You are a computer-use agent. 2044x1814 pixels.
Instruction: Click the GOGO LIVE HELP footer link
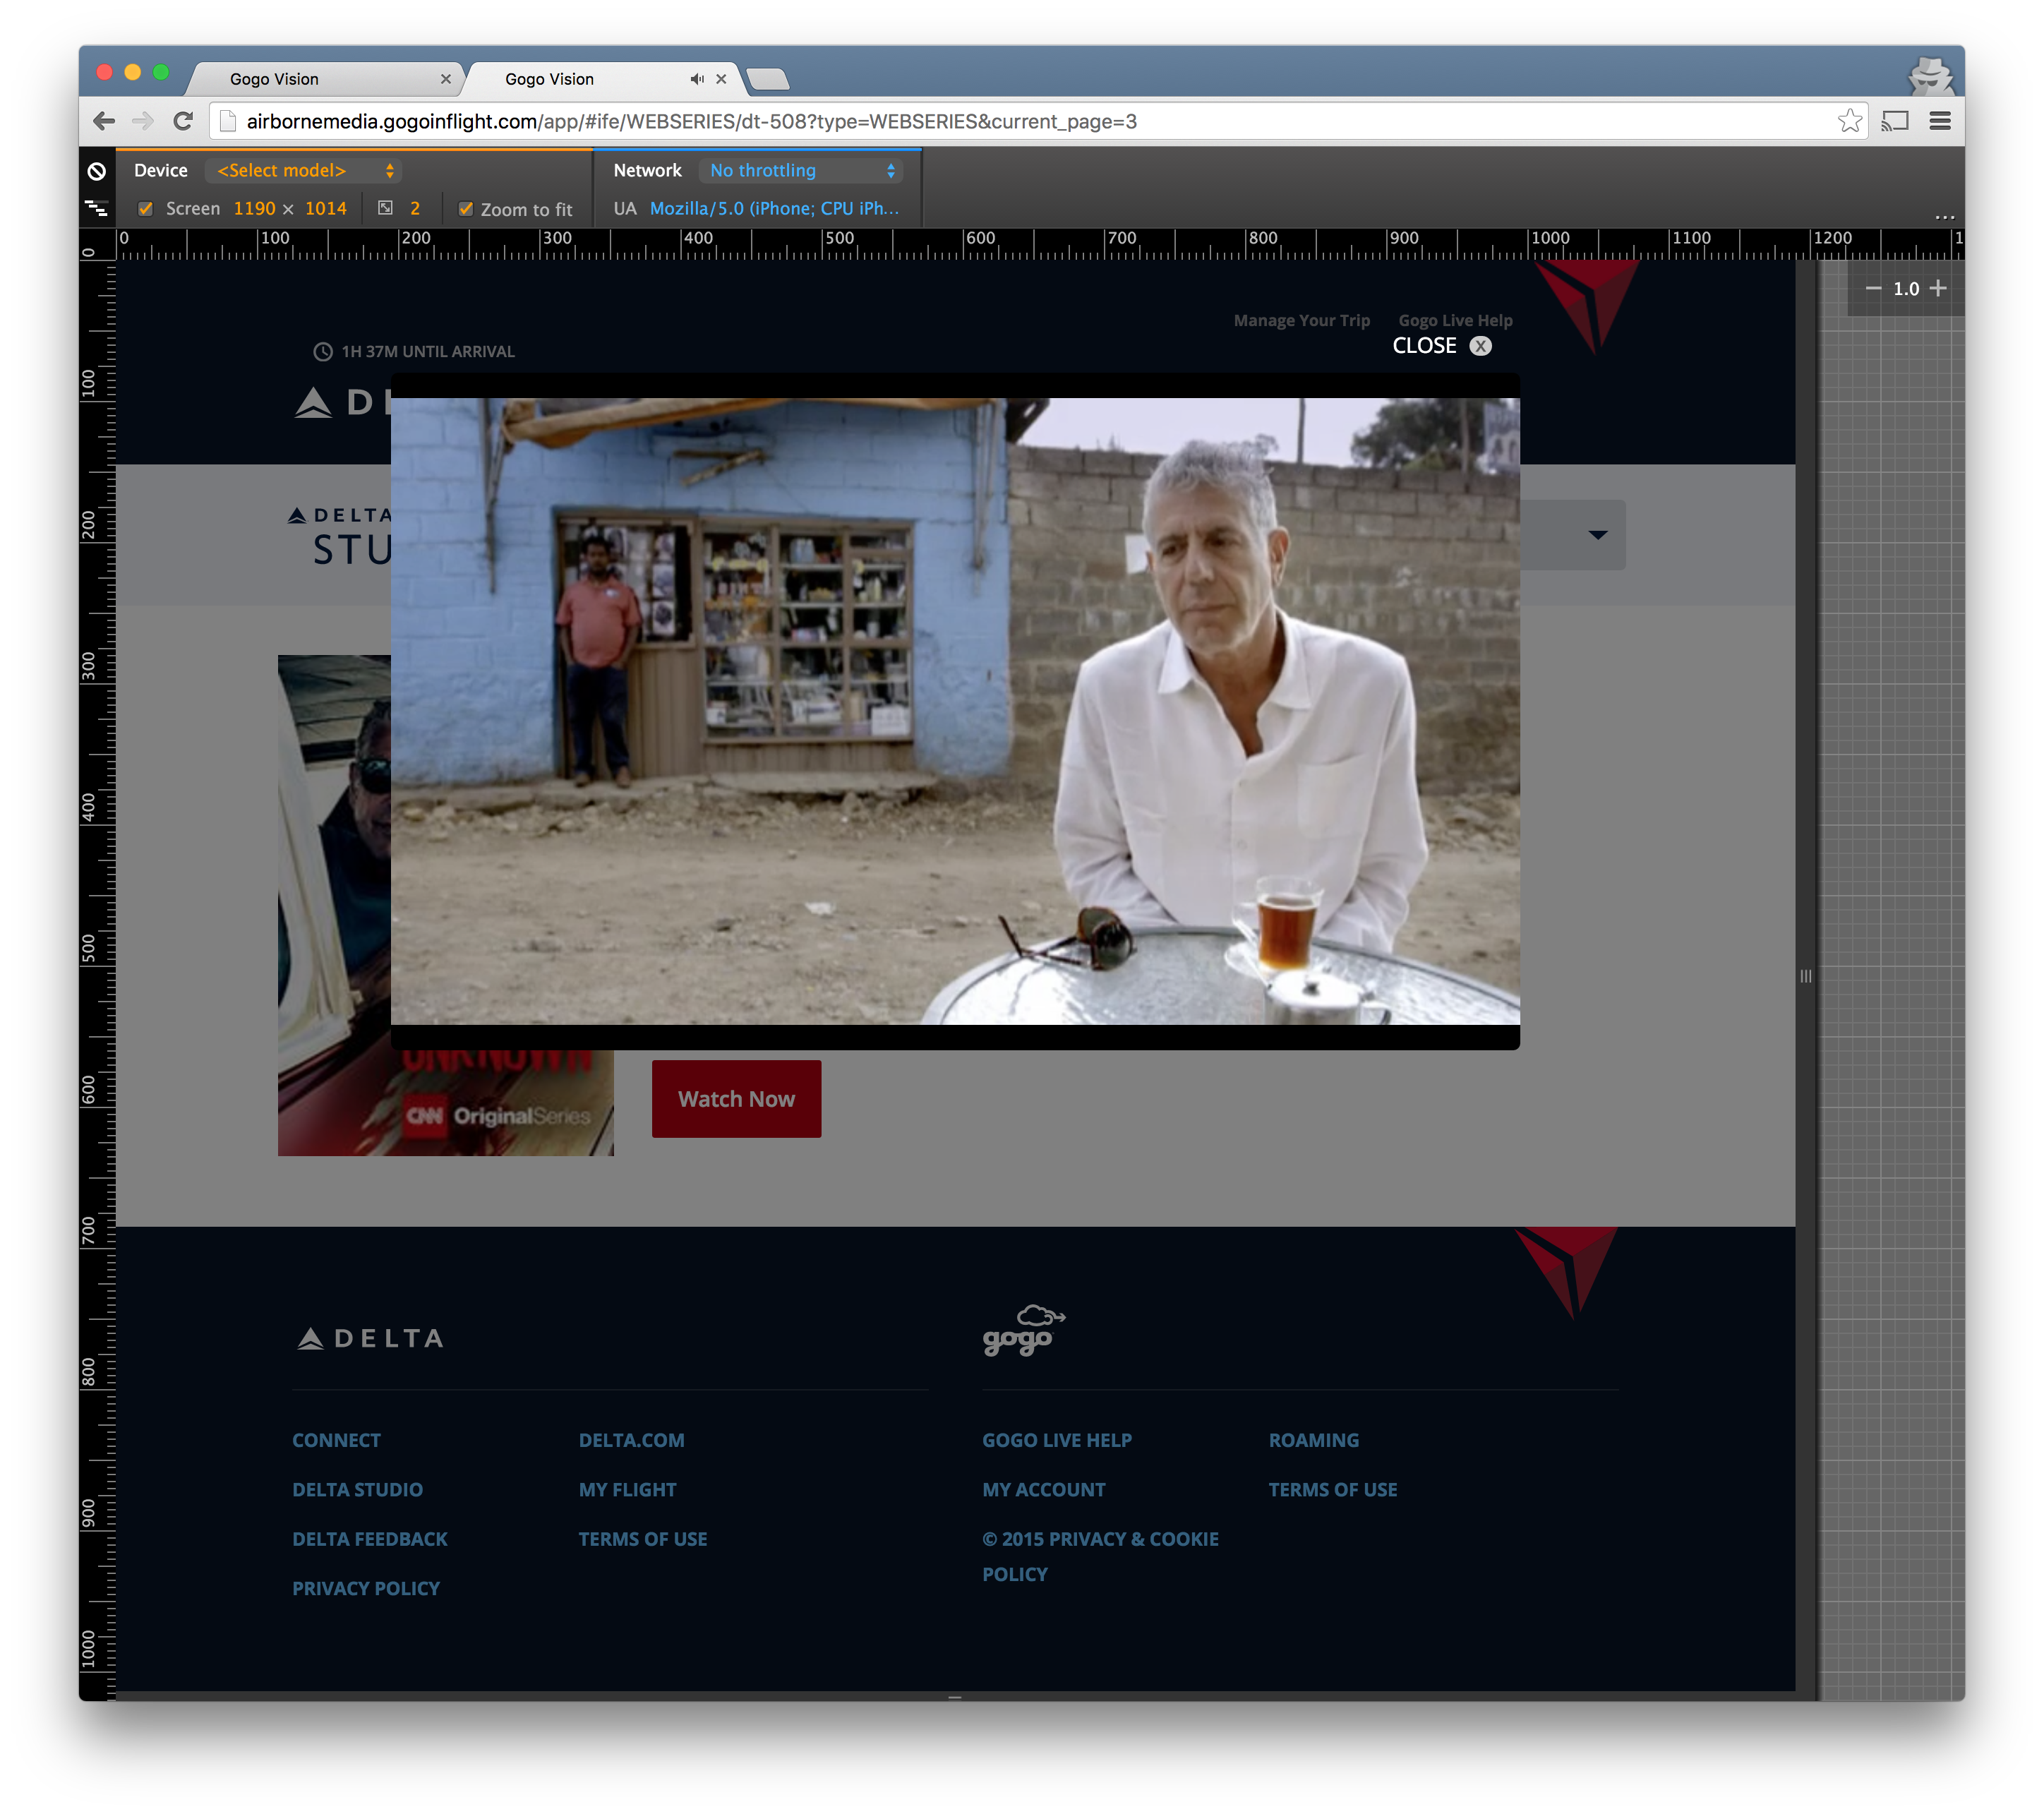tap(1057, 1440)
